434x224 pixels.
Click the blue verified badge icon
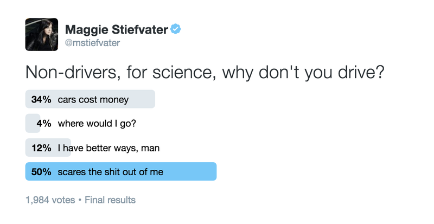coord(175,29)
